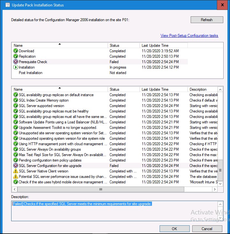Viewport: 230px width, 234px height.
Task: Sort top list by Last Update Time header
Action: pyautogui.click(x=163, y=46)
